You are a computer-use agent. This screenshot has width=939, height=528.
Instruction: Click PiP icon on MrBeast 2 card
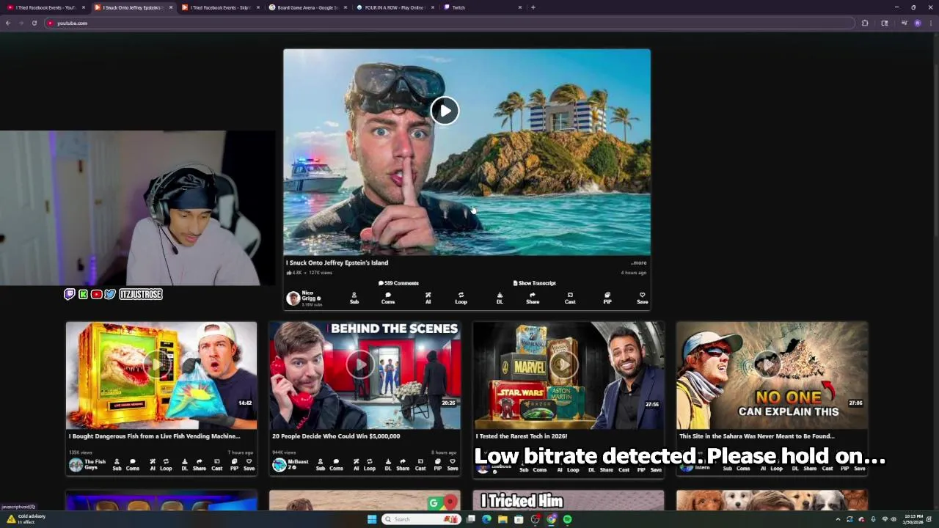tap(438, 465)
